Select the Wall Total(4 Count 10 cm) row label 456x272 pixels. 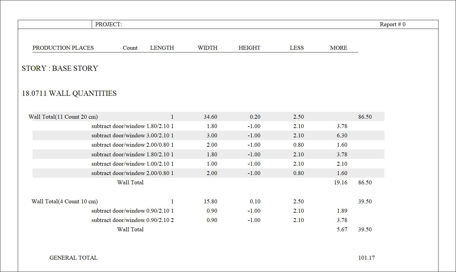pos(65,202)
